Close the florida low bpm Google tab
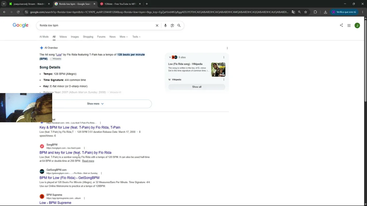The height and width of the screenshot is (206, 367). (x=94, y=4)
